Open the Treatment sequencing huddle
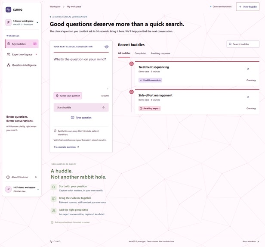The height and width of the screenshot is (247, 265). pos(197,73)
